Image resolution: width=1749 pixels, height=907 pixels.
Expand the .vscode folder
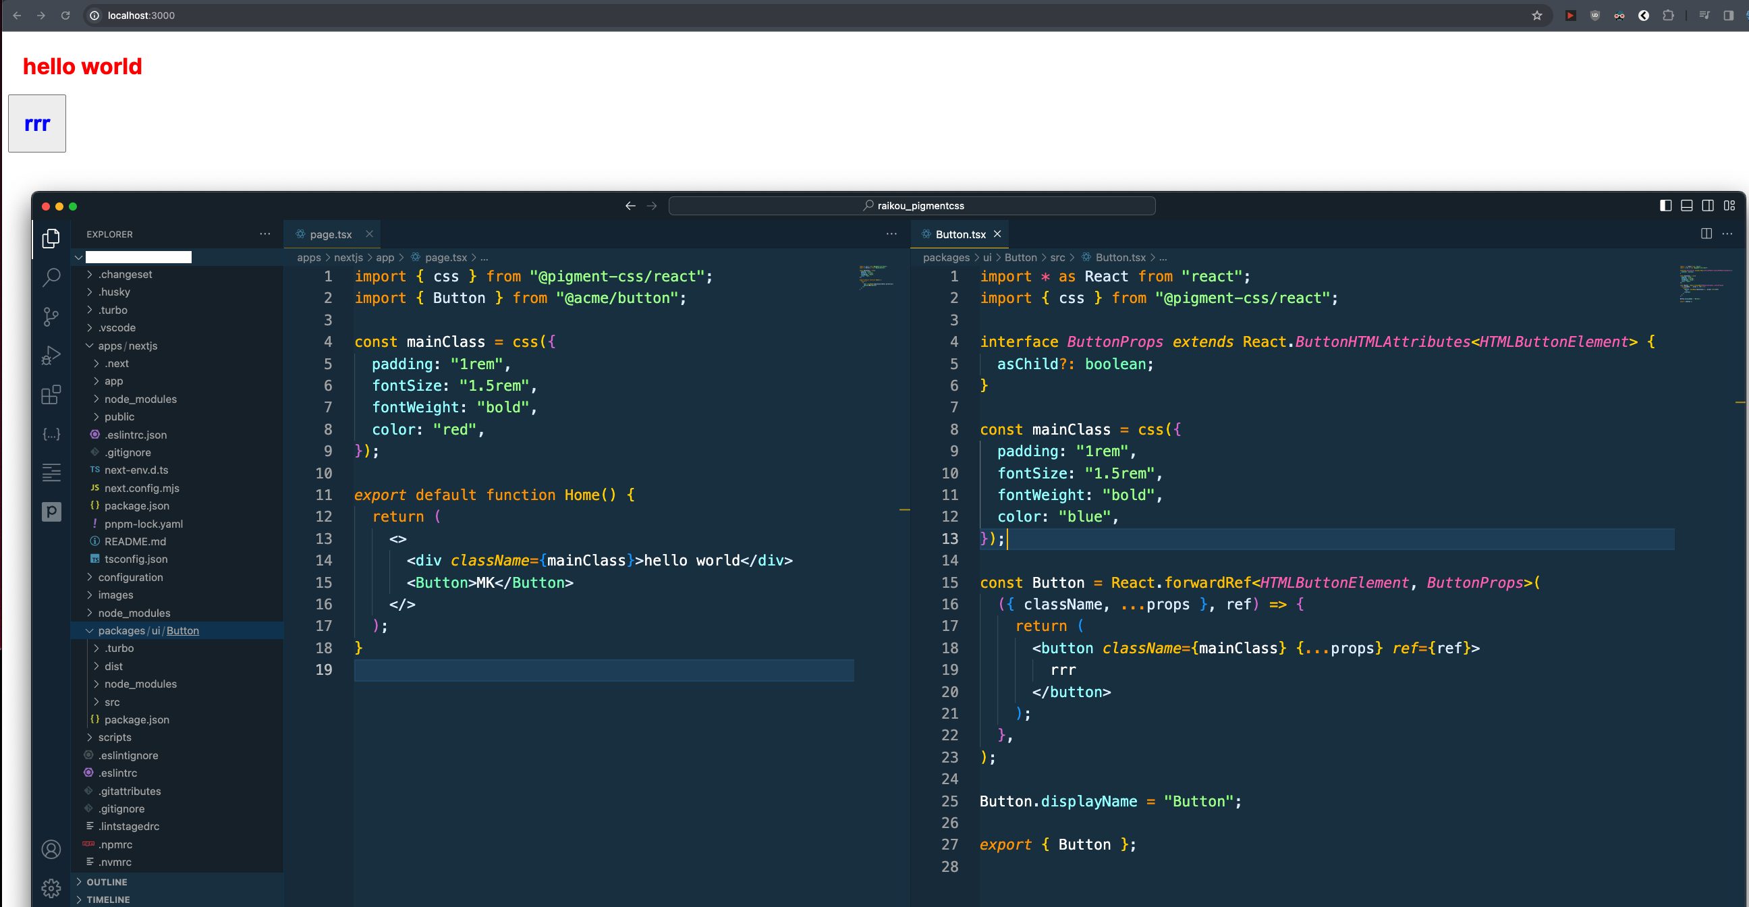[x=177, y=327]
